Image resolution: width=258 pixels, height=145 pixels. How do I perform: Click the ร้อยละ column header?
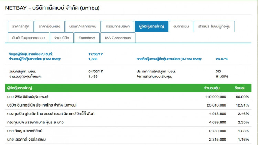(x=240, y=88)
